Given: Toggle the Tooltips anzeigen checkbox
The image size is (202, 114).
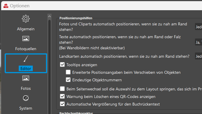Looking at the screenshot, I should click(x=62, y=64).
